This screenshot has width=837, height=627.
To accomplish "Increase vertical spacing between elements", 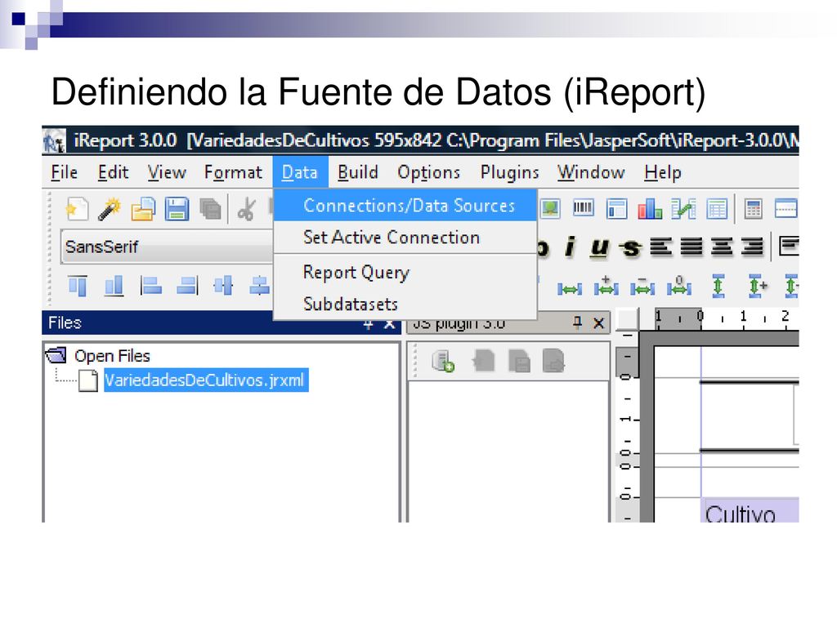I will point(757,286).
